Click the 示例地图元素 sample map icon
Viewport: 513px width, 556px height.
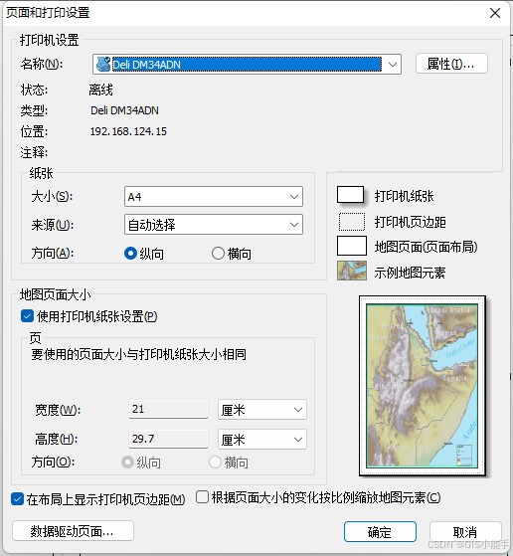point(352,271)
